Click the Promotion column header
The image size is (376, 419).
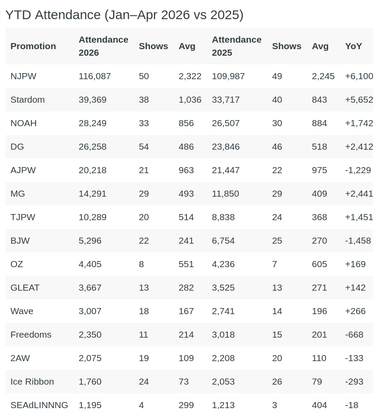pyautogui.click(x=33, y=46)
